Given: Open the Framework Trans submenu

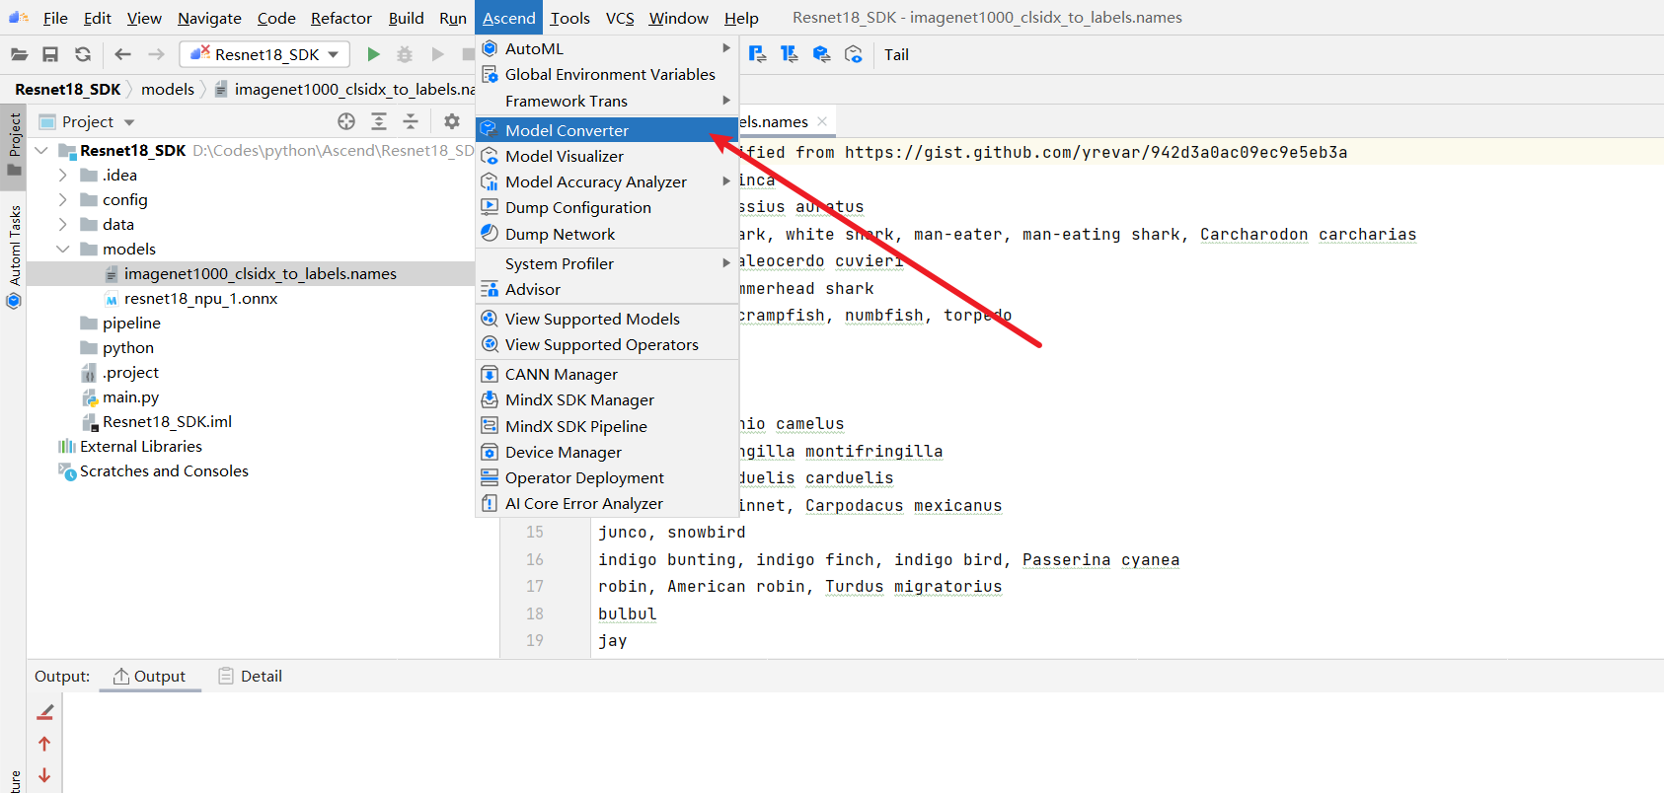Looking at the screenshot, I should (x=607, y=101).
